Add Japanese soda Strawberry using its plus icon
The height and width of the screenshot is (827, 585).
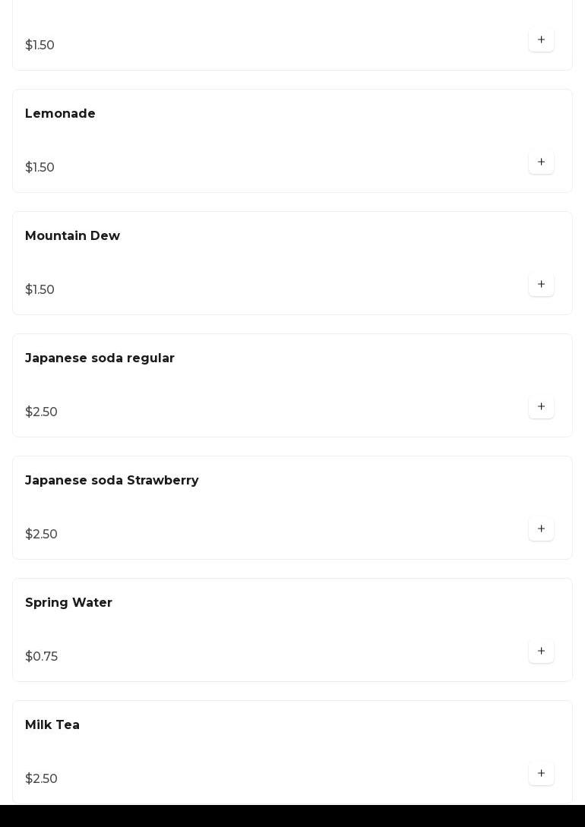click(x=541, y=529)
